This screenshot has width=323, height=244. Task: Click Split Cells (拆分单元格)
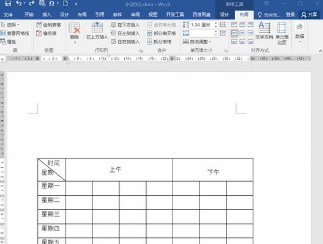point(161,34)
